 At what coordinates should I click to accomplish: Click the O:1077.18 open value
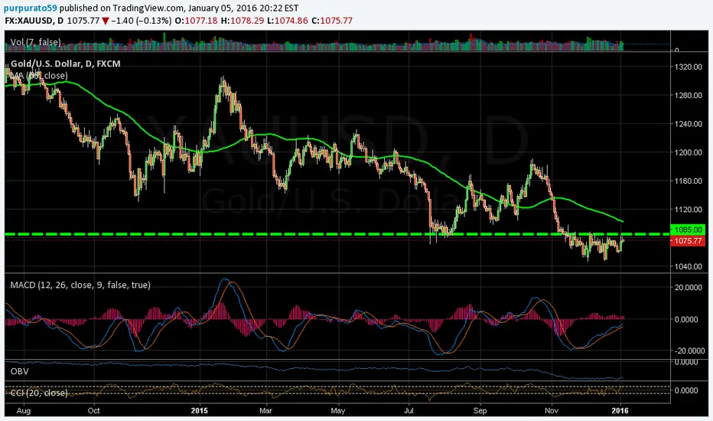[x=196, y=21]
